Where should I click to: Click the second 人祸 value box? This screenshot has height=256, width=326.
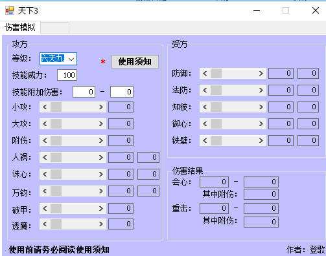click(x=148, y=158)
